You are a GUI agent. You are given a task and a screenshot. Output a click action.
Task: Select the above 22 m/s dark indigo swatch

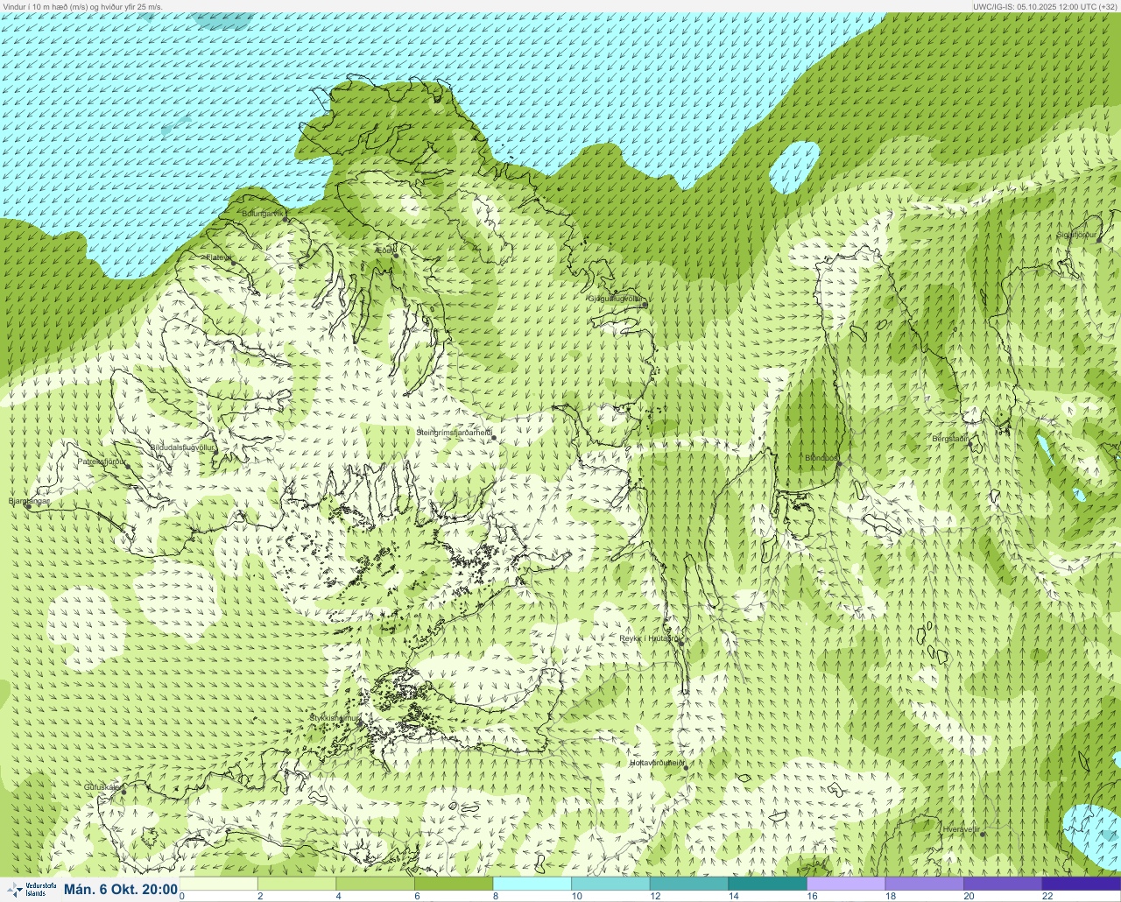click(1081, 884)
